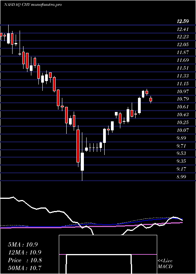Image resolution: width=196 pixels, height=274 pixels.
Task: Click the NASDAQ CHY chart title
Action: [x=33, y=5]
